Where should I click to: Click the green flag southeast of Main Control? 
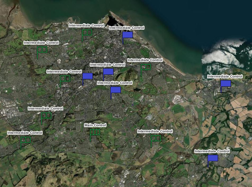tap(156, 138)
